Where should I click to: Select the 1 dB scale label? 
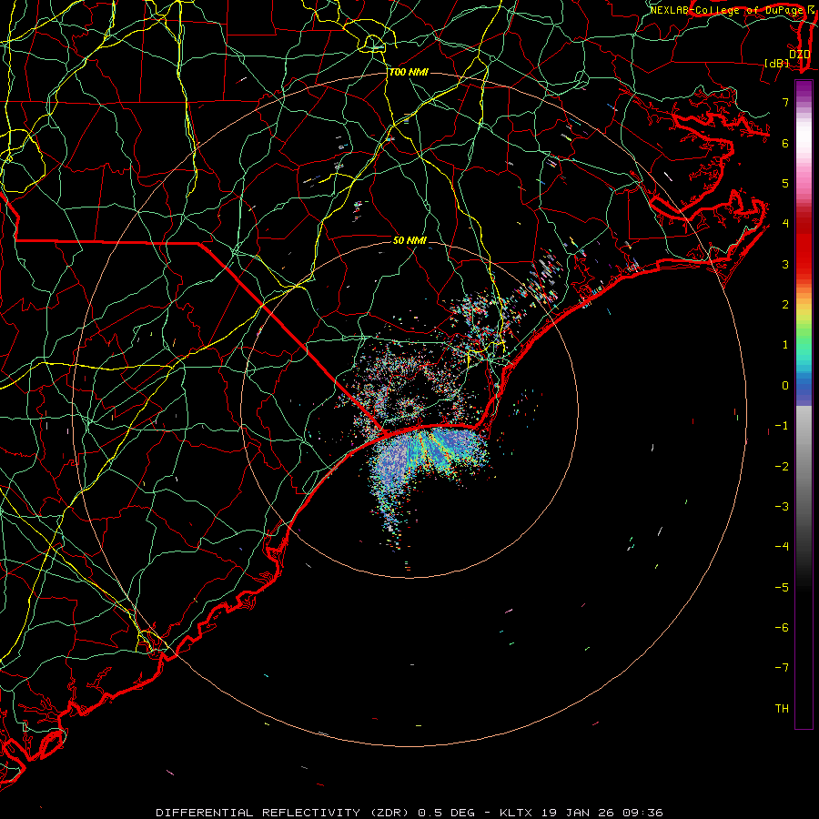(x=785, y=345)
